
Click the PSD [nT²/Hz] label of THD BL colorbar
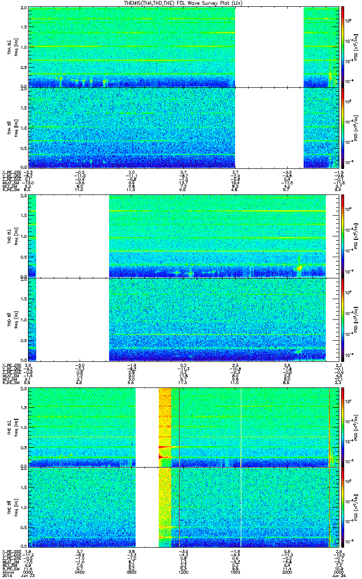pyautogui.click(x=356, y=235)
